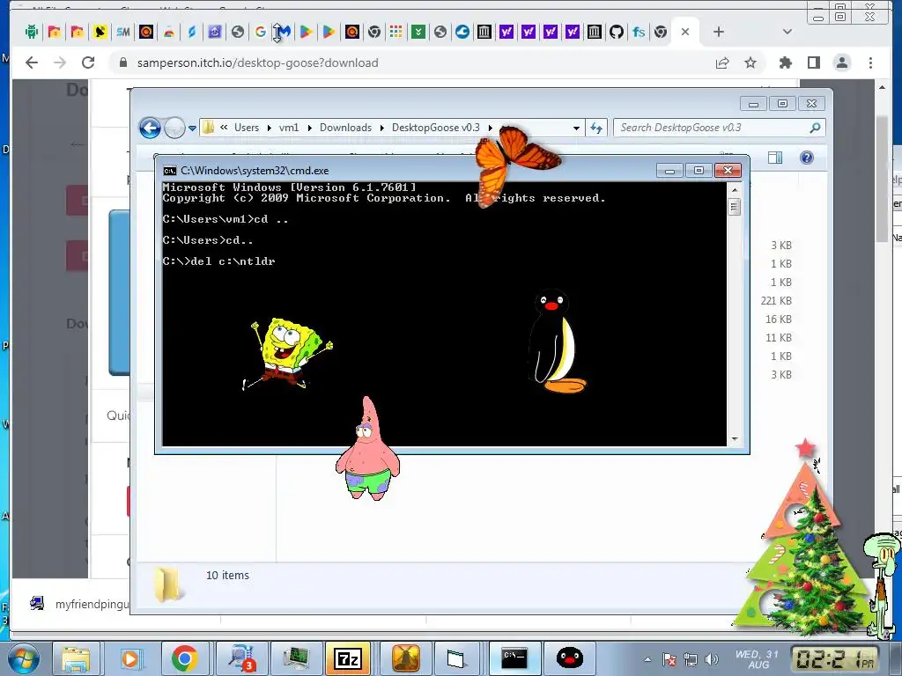The height and width of the screenshot is (676, 902).
Task: Open Chrome extensions puzzle icon
Action: click(x=785, y=62)
